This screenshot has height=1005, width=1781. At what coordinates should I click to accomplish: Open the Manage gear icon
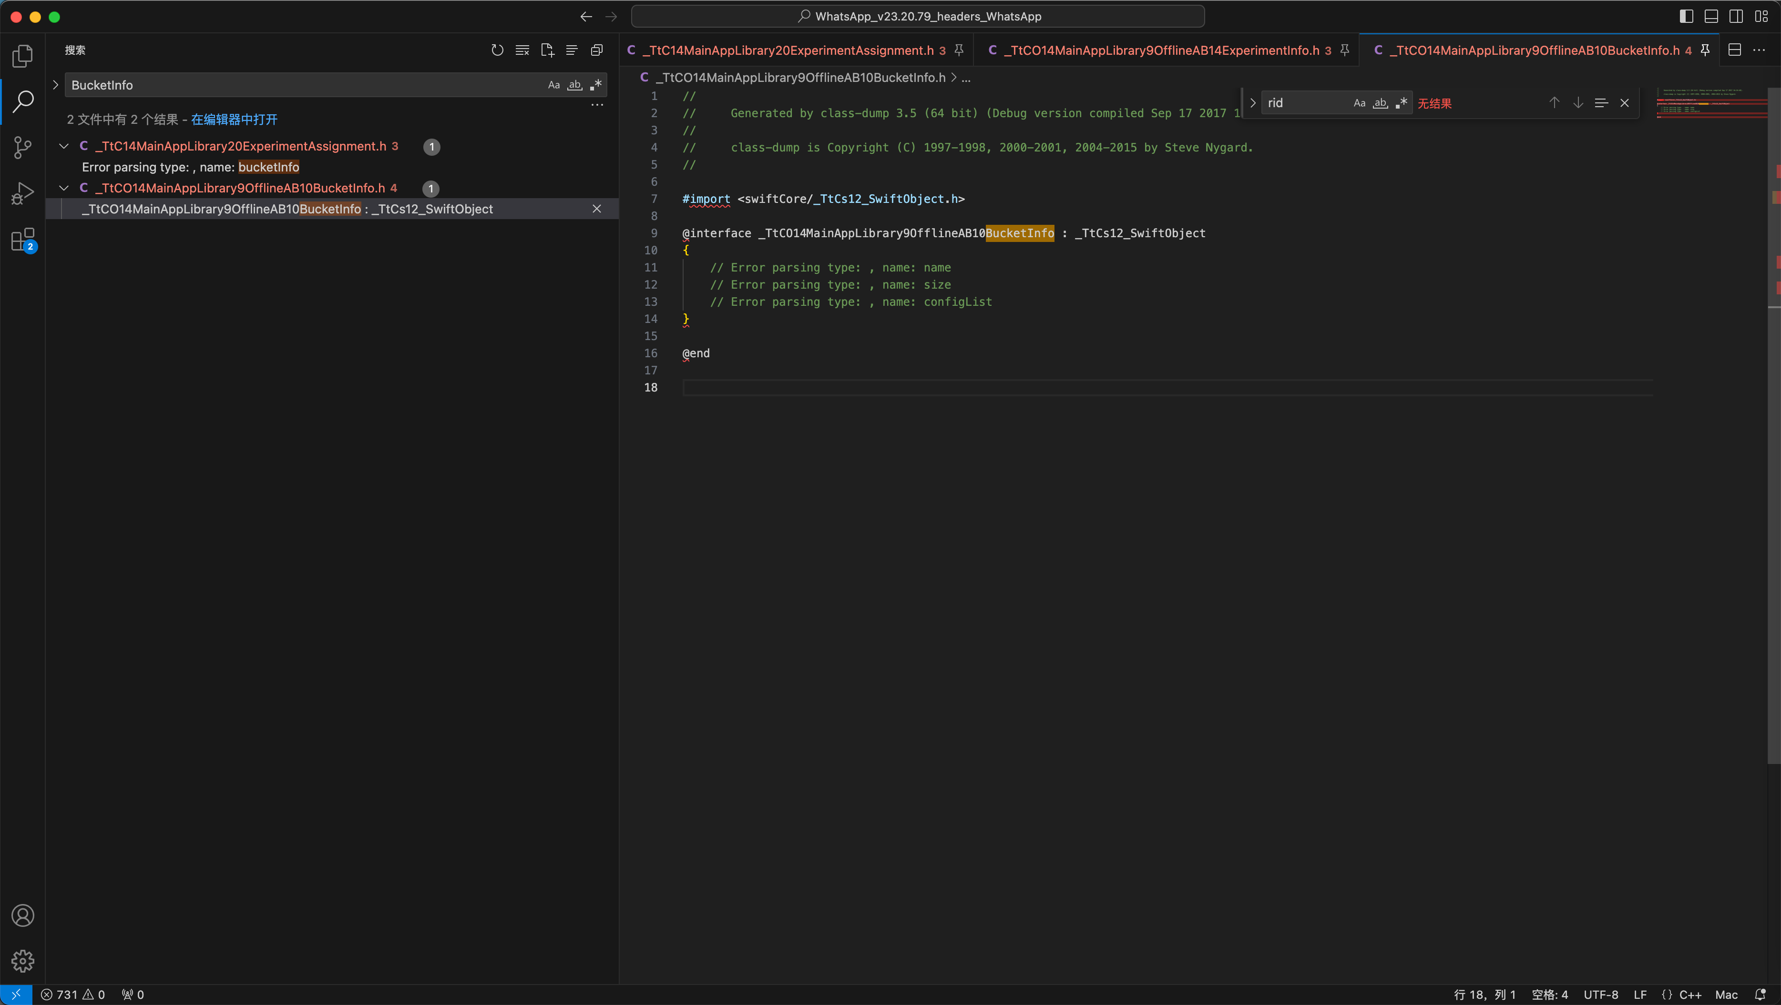tap(23, 961)
